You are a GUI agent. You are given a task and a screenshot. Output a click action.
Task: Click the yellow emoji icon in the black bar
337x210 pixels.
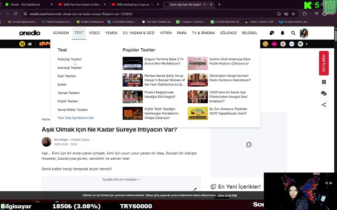tap(22, 44)
